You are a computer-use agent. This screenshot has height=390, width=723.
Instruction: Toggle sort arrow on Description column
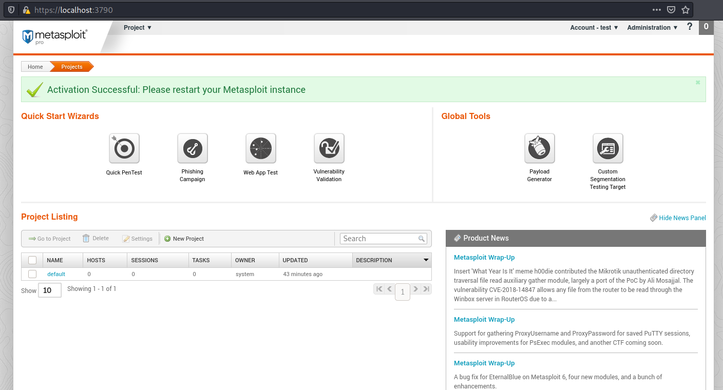pyautogui.click(x=426, y=260)
